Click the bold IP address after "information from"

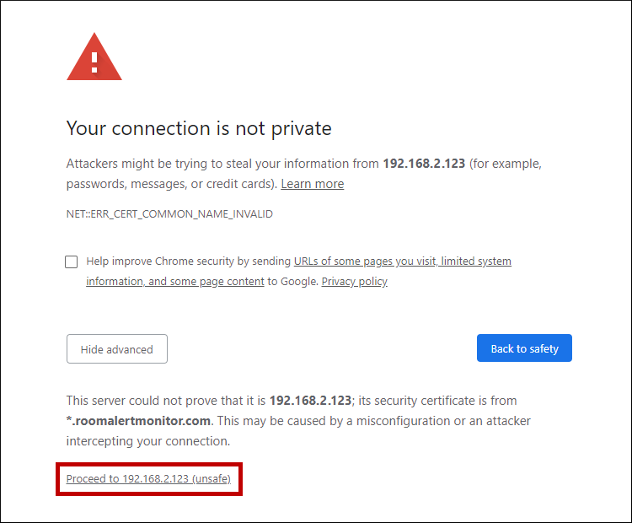(x=424, y=164)
